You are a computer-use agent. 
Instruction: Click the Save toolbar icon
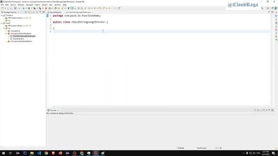pyautogui.click(x=8, y=8)
